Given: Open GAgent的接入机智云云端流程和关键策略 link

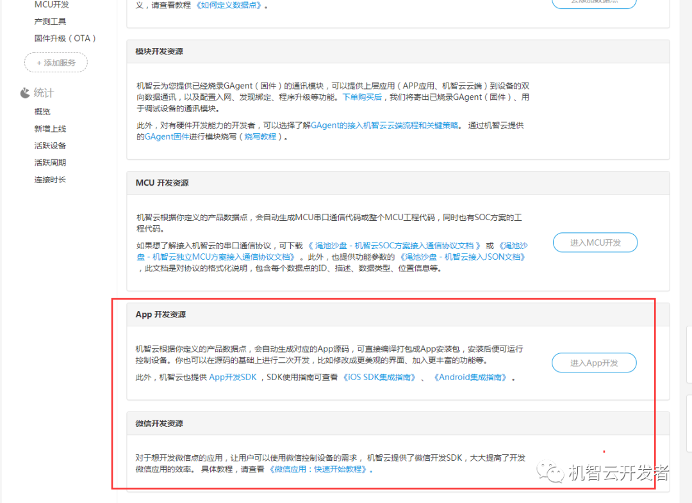Looking at the screenshot, I should [384, 125].
